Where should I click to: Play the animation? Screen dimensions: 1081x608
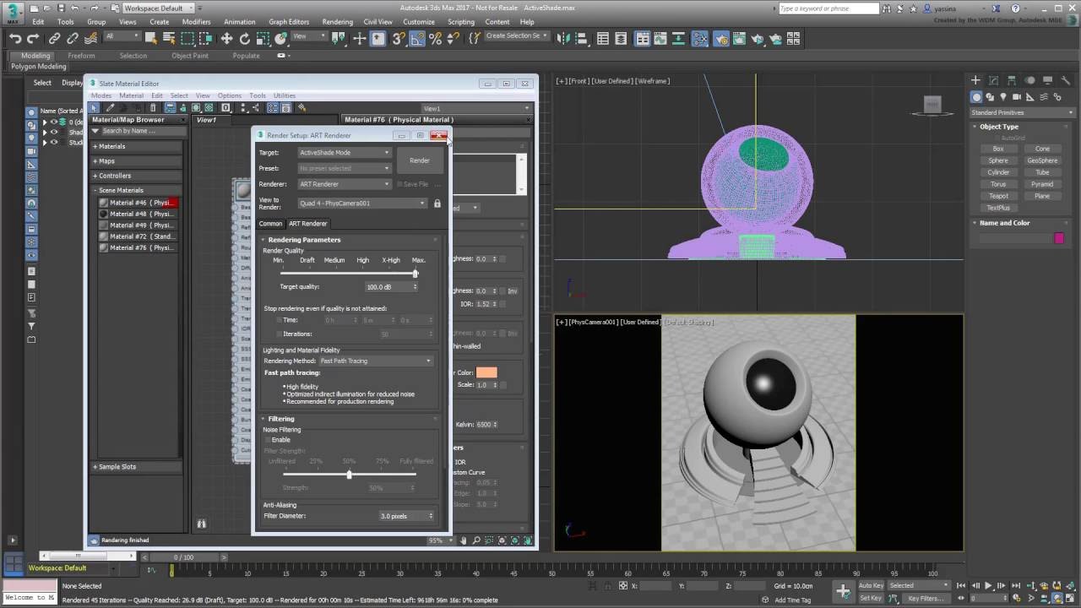(x=988, y=585)
